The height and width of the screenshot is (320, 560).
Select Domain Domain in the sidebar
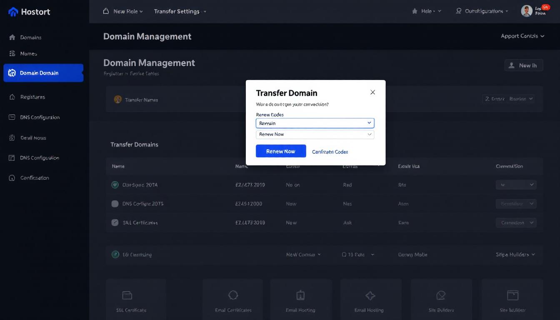(x=43, y=73)
